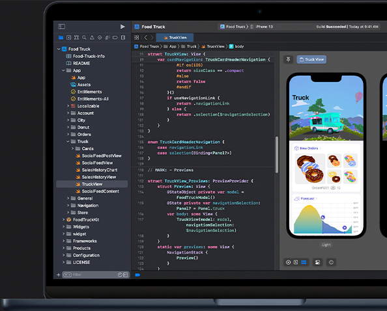Open the Symbol navigator

coord(76,38)
